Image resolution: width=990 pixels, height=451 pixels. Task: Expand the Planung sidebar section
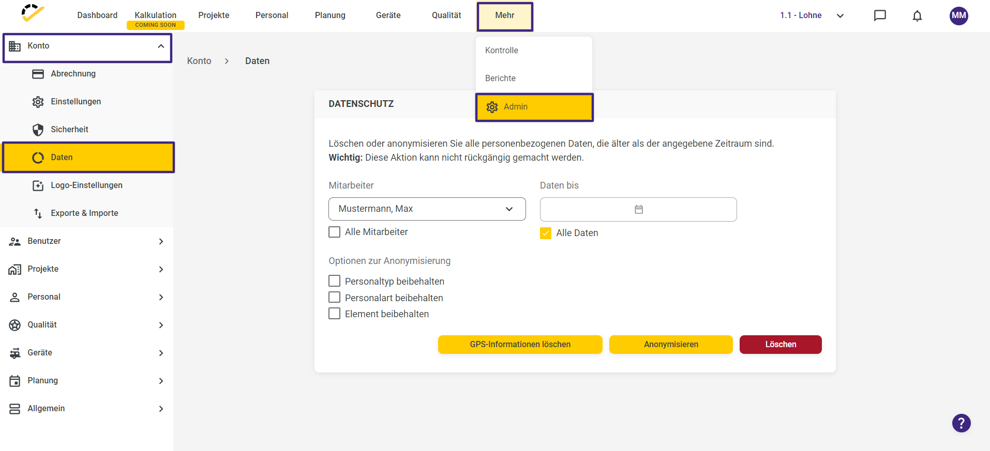point(161,381)
